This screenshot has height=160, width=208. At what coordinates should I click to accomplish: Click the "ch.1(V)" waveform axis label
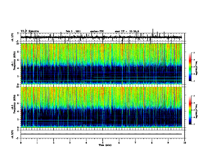[x=13, y=37]
